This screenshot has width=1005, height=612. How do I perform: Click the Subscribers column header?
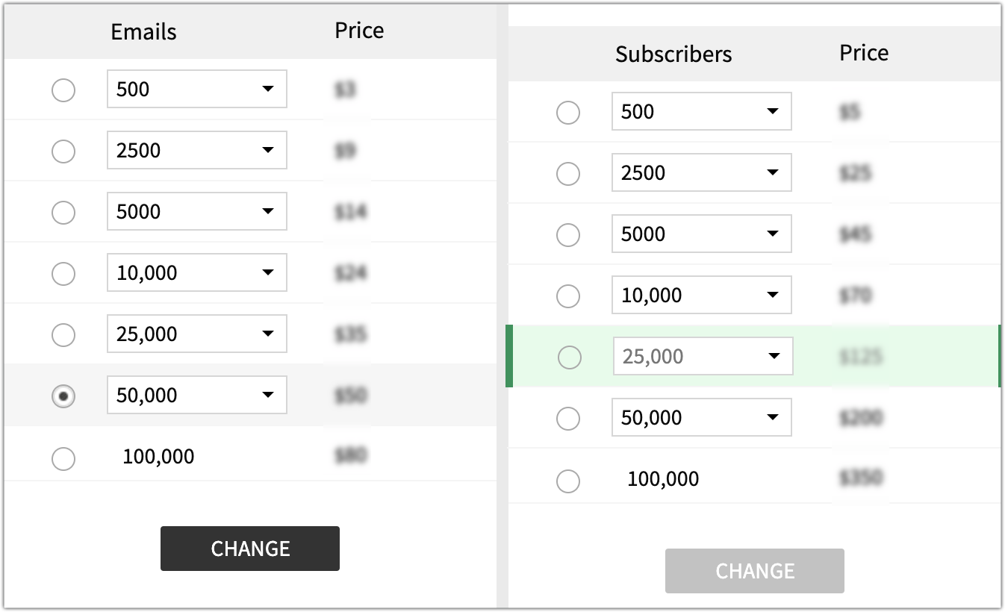(673, 54)
